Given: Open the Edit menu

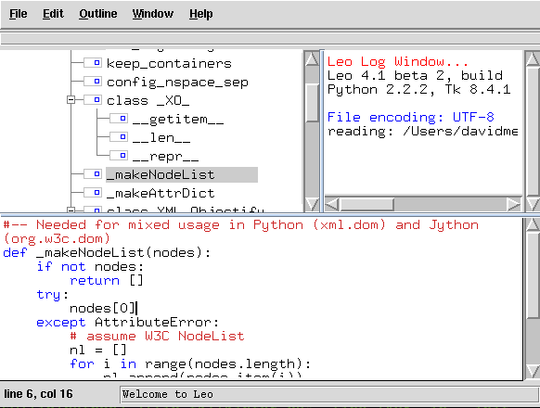Looking at the screenshot, I should 53,14.
